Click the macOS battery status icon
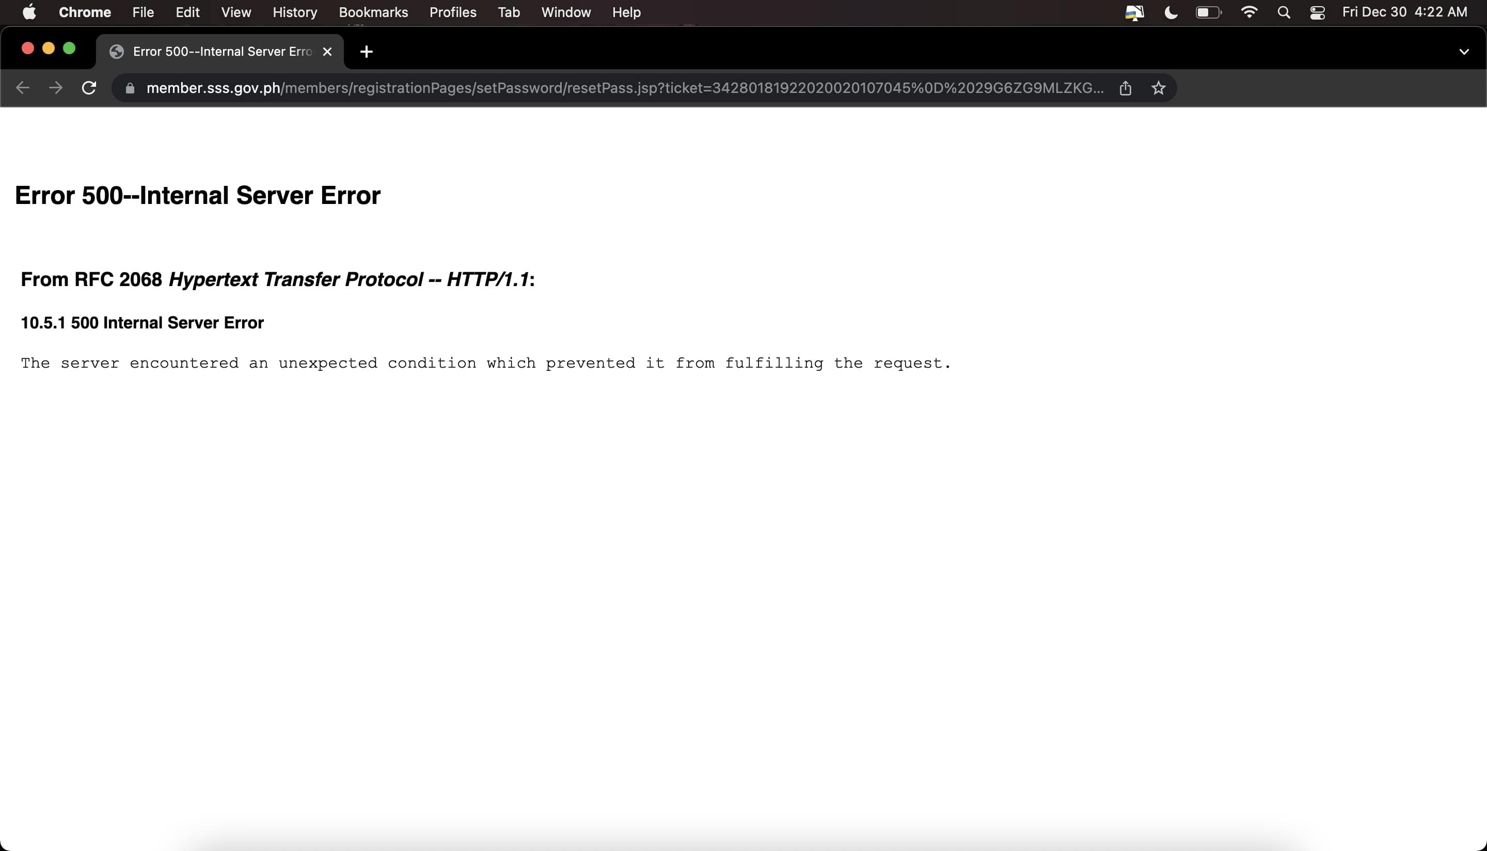The image size is (1487, 851). coord(1208,12)
